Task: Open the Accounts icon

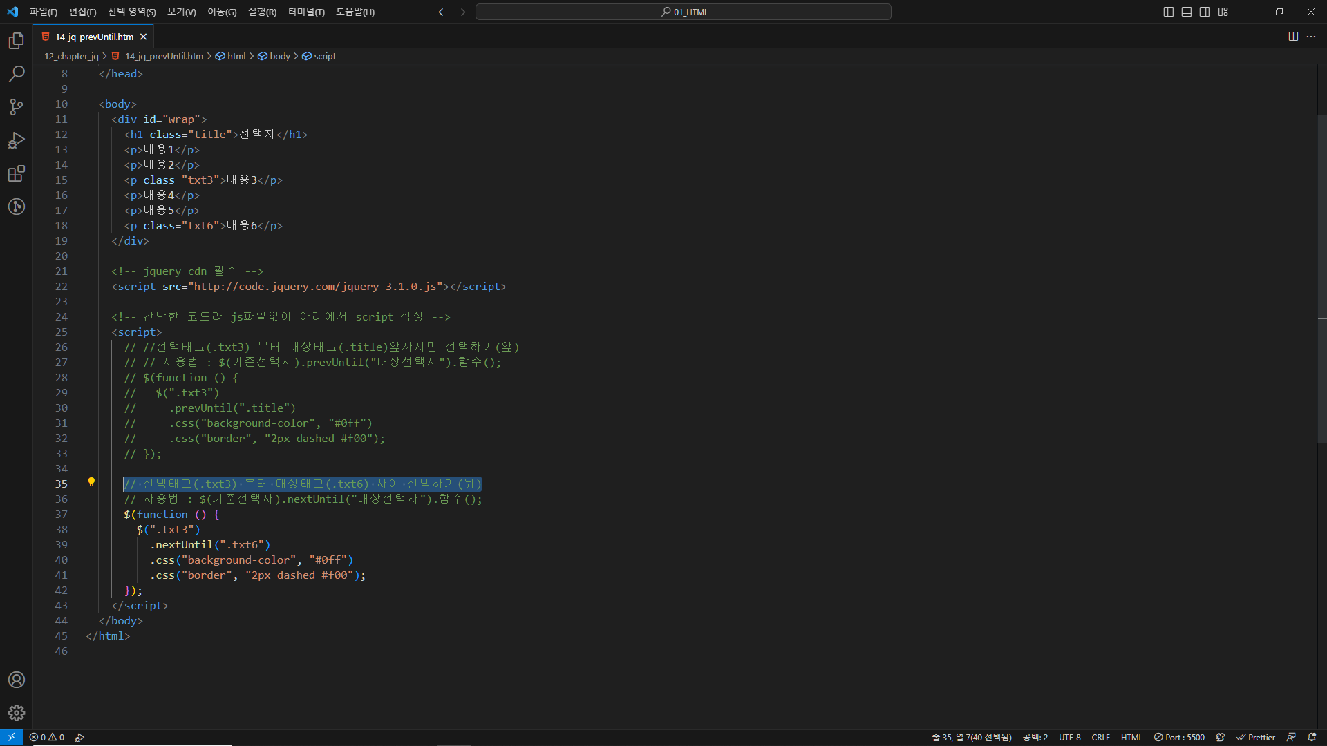Action: tap(17, 680)
